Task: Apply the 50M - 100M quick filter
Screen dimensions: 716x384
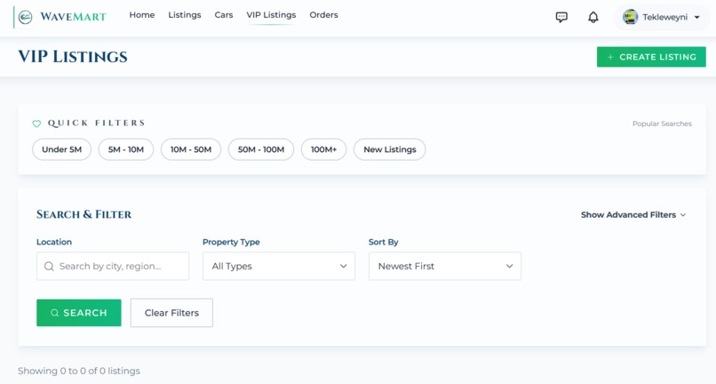Action: (x=261, y=149)
